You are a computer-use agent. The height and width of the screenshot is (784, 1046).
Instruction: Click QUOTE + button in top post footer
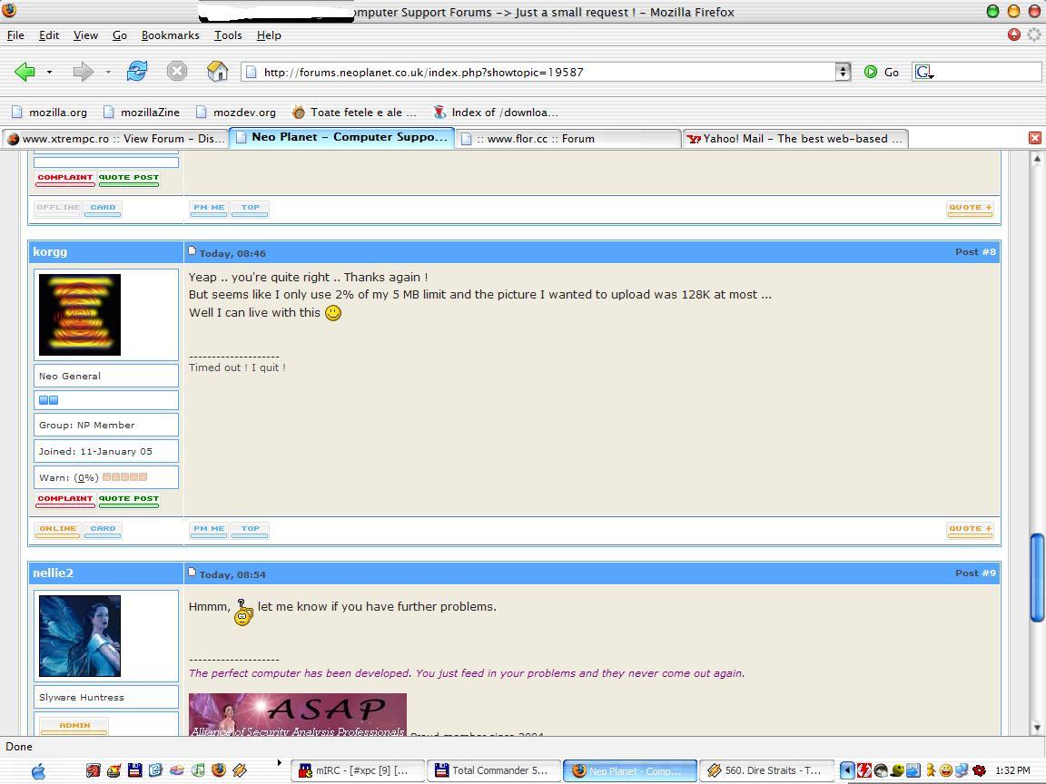coord(970,208)
